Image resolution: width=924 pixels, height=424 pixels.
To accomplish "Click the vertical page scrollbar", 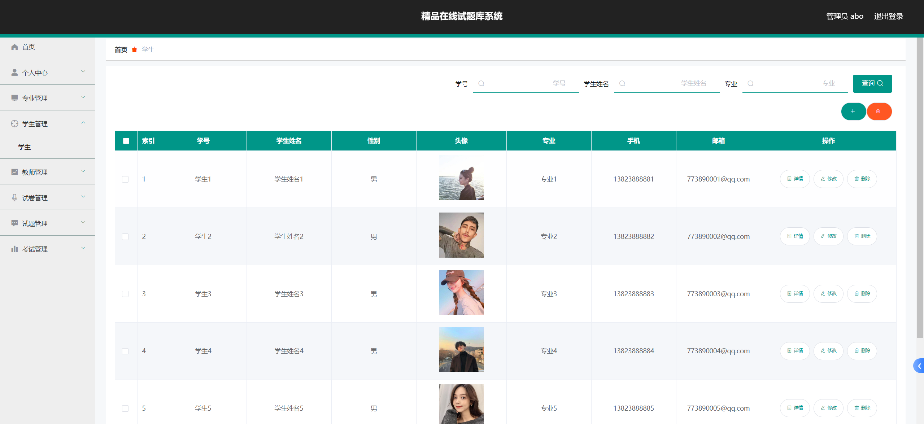I will point(920,188).
